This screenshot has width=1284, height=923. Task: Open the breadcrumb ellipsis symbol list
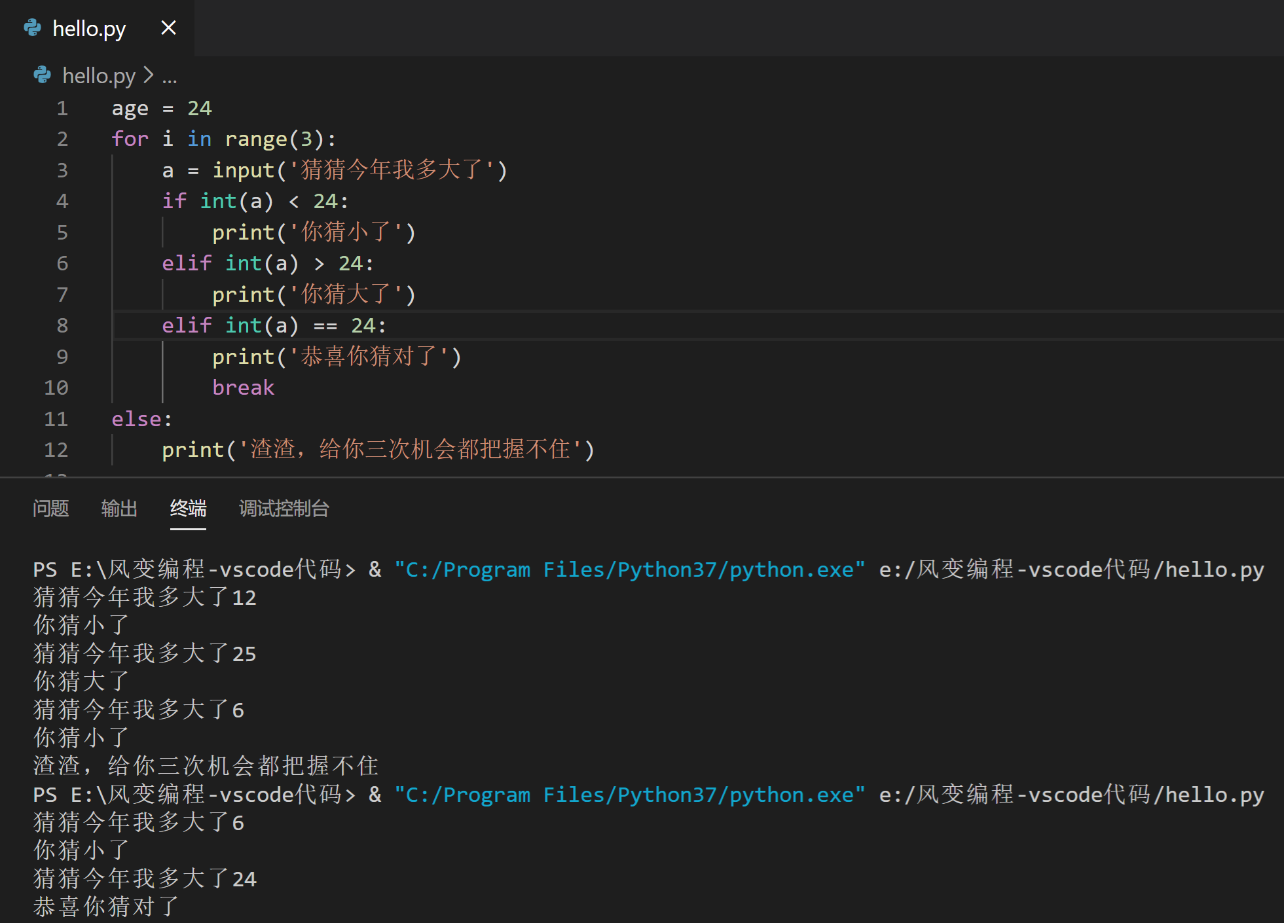[170, 77]
